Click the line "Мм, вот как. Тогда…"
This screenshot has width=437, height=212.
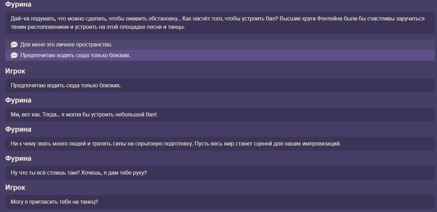tap(84, 114)
